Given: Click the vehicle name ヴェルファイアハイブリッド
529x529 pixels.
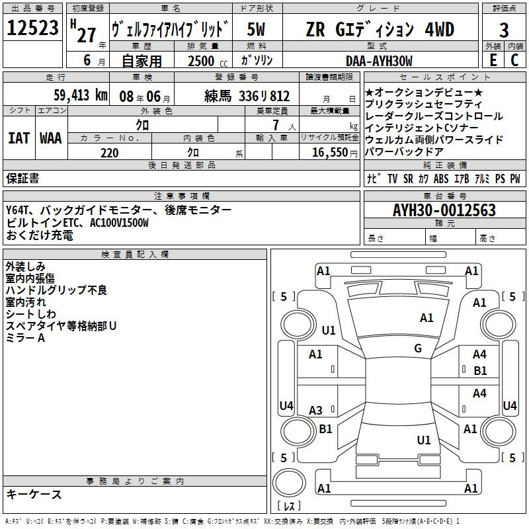Looking at the screenshot, I should pyautogui.click(x=170, y=30).
